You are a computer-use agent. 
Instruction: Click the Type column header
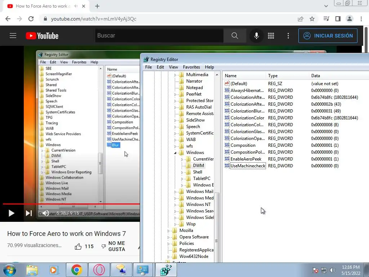click(x=287, y=76)
